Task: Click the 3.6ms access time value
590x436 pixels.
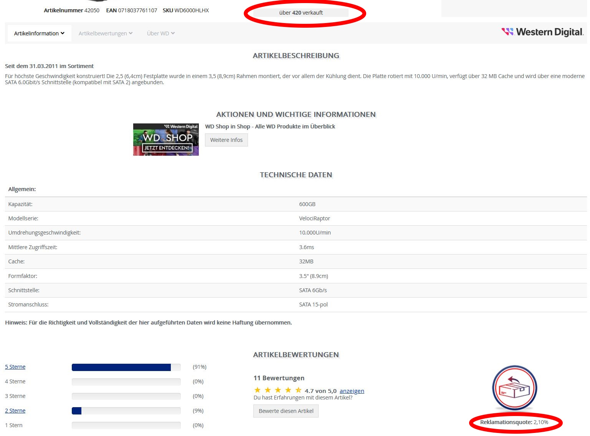Action: (307, 247)
